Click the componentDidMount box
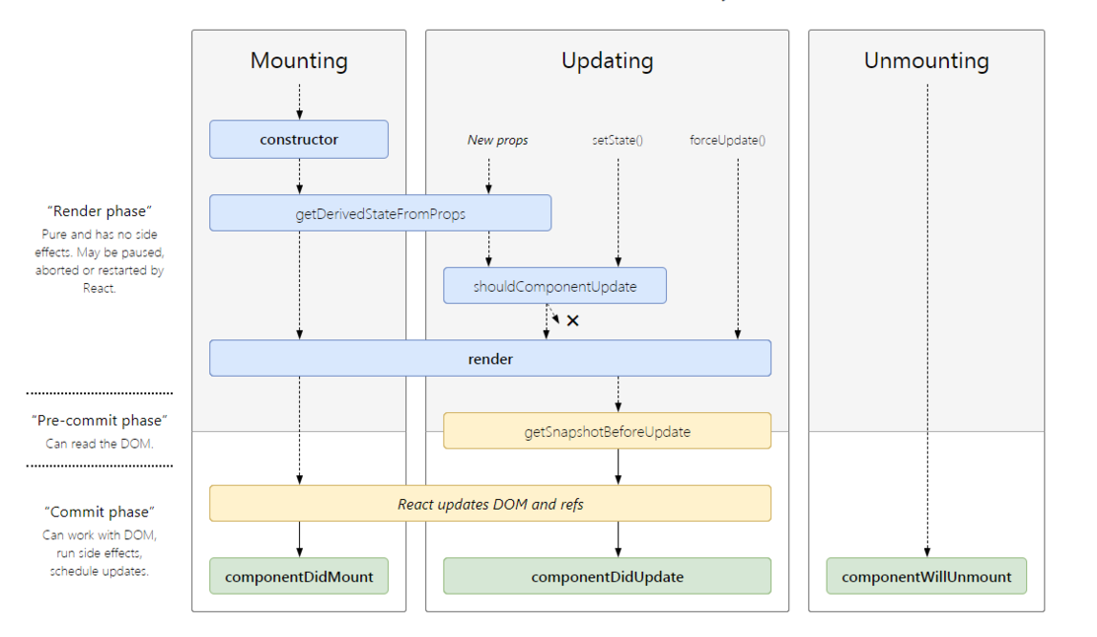 point(299,576)
